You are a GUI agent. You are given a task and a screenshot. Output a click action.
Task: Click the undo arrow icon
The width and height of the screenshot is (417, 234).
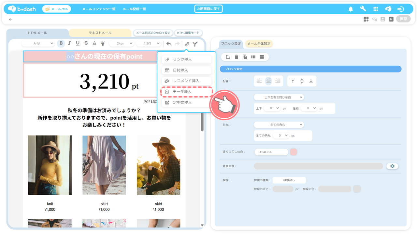pos(169,44)
